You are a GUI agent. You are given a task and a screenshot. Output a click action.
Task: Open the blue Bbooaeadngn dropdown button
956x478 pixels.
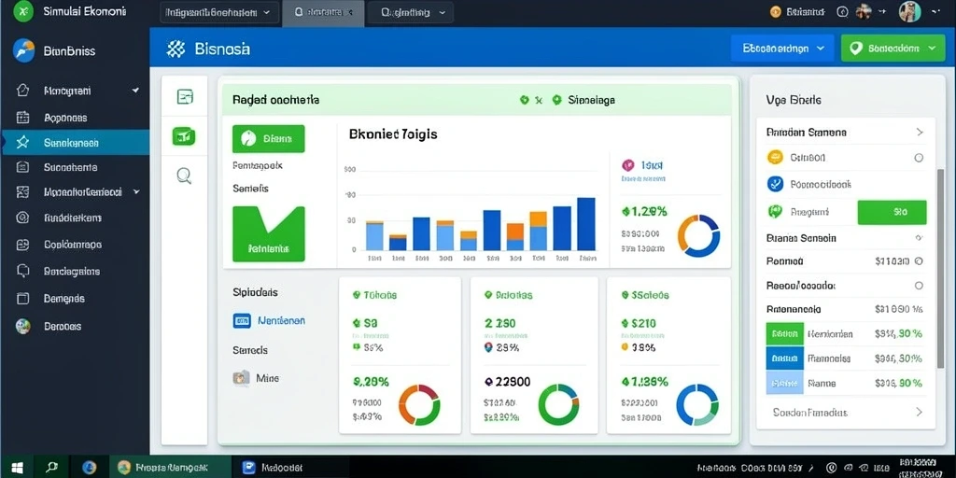pos(782,49)
